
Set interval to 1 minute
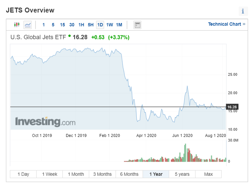[x=43, y=25]
